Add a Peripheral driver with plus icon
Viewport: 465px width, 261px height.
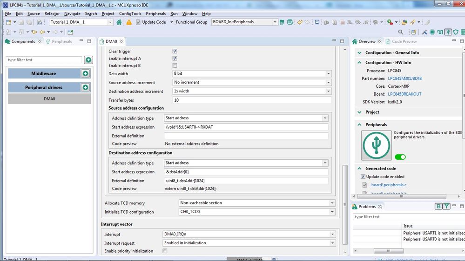[x=85, y=87]
